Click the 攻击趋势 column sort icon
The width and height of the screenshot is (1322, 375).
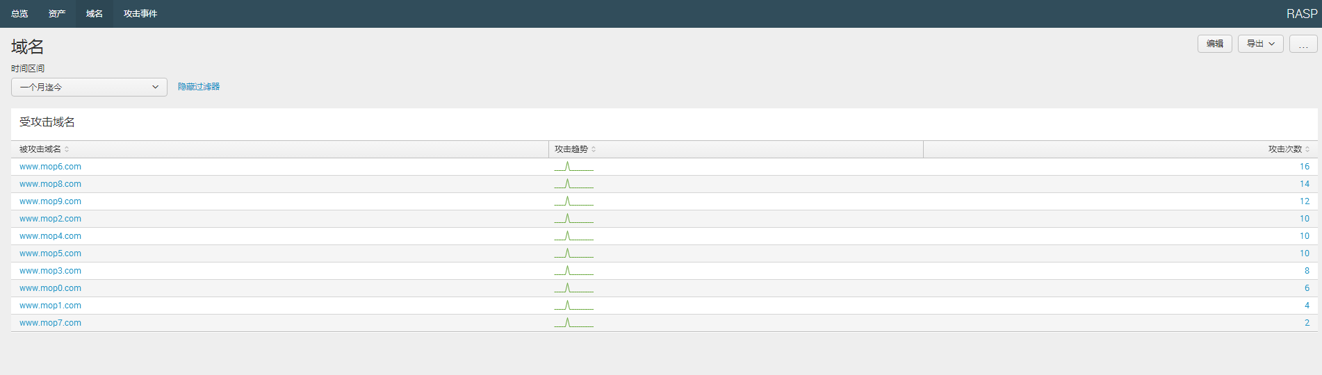tap(594, 149)
